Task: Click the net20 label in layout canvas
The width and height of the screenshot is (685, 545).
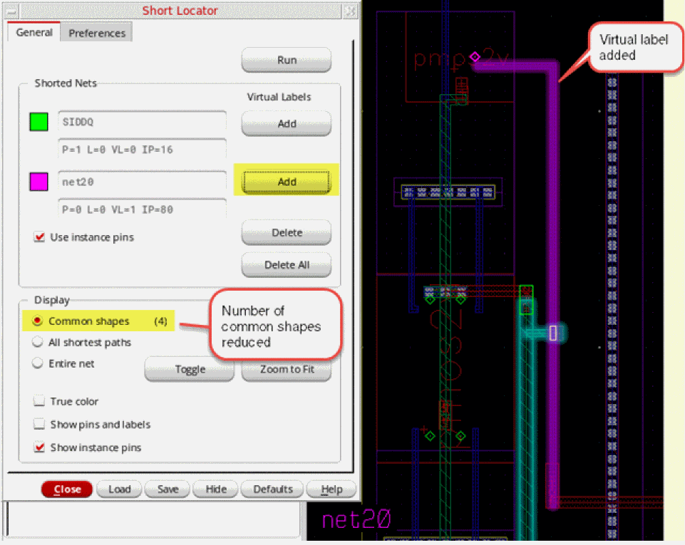Action: pyautogui.click(x=356, y=519)
